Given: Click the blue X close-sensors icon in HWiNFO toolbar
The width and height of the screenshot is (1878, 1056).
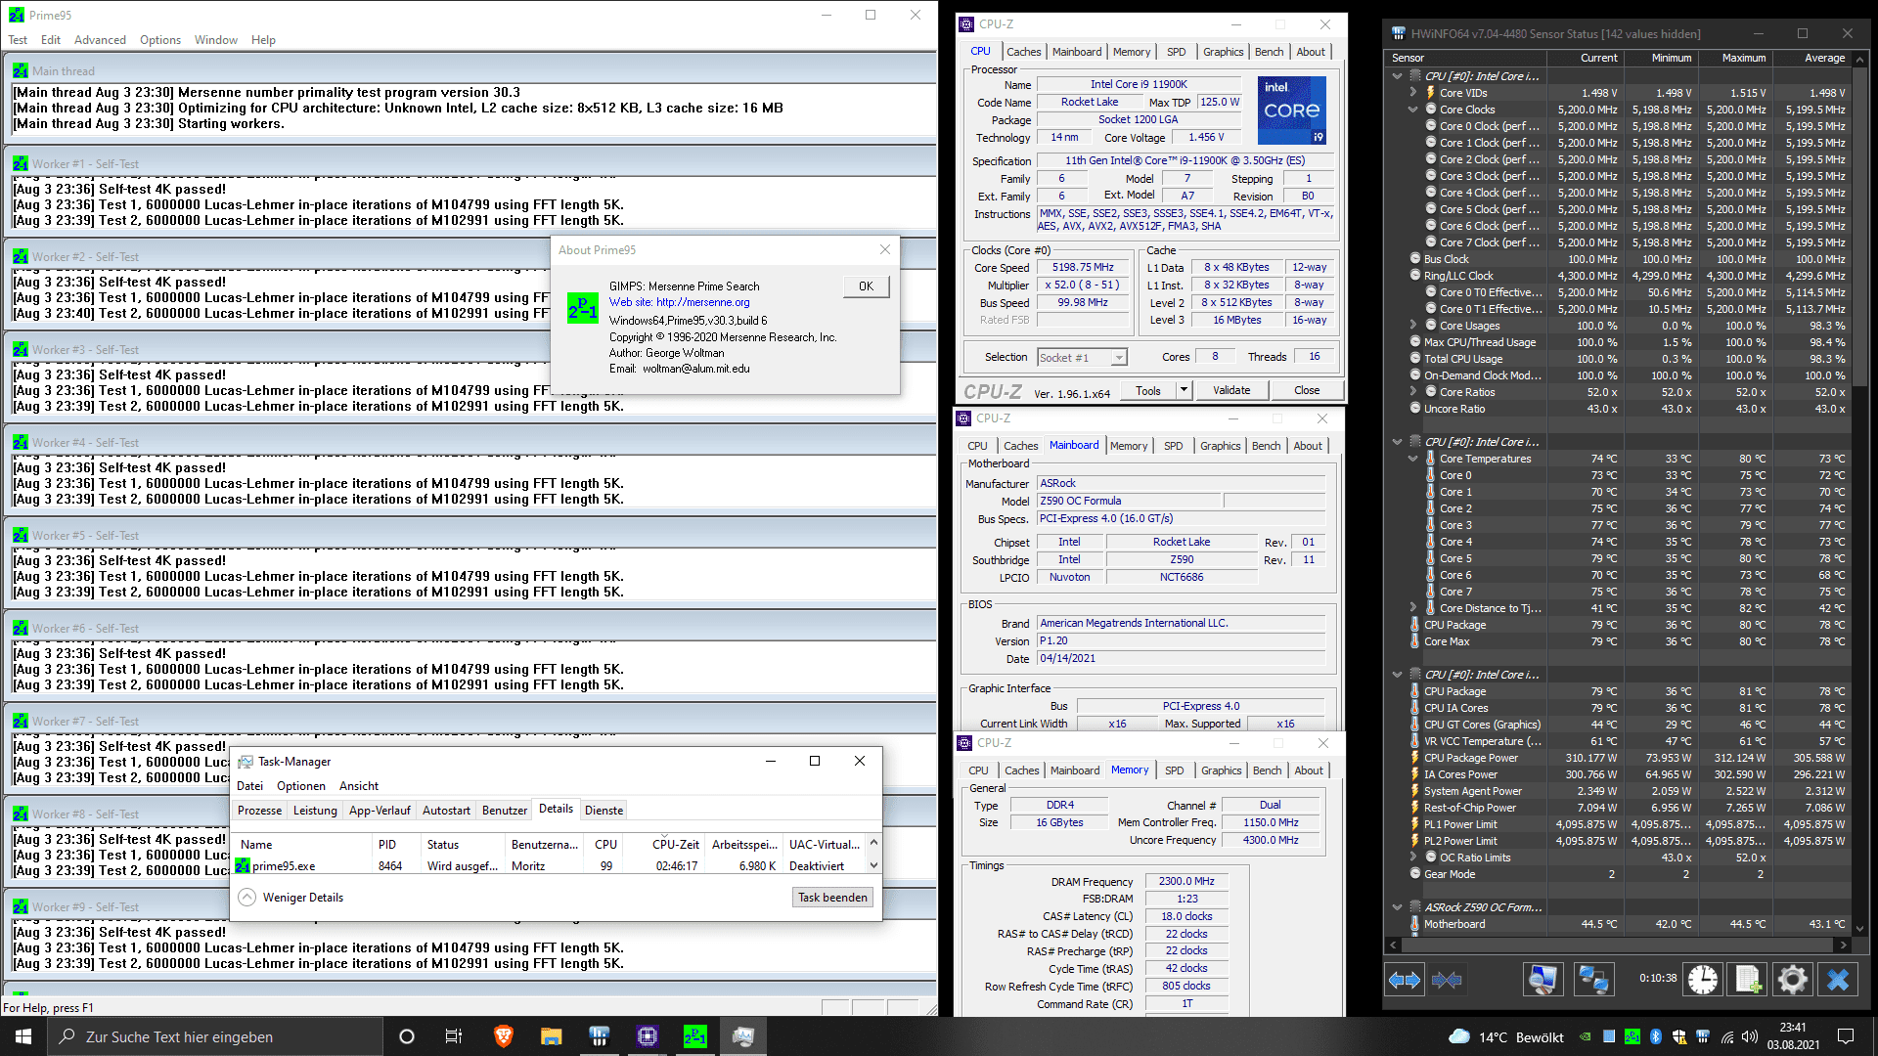Looking at the screenshot, I should click(x=1838, y=979).
